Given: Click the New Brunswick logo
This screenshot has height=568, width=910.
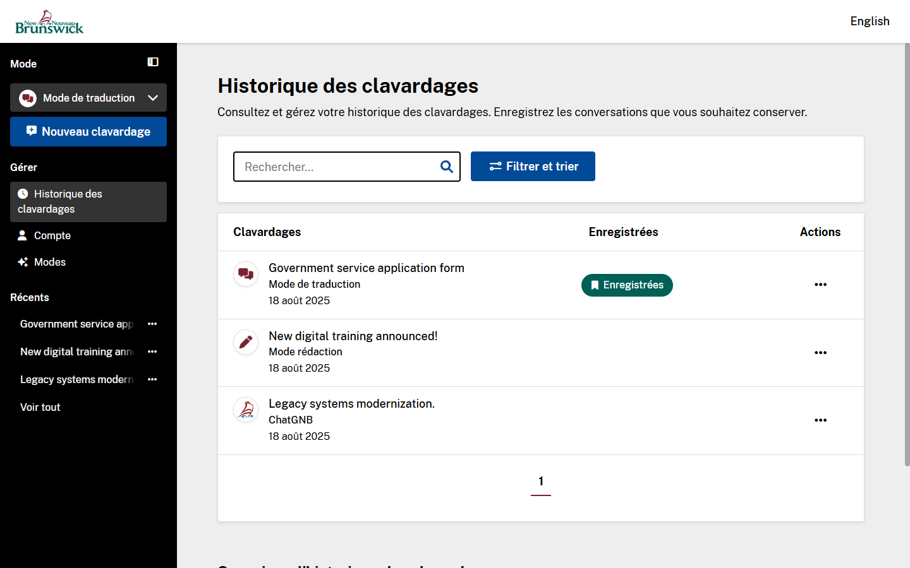Looking at the screenshot, I should [x=49, y=22].
